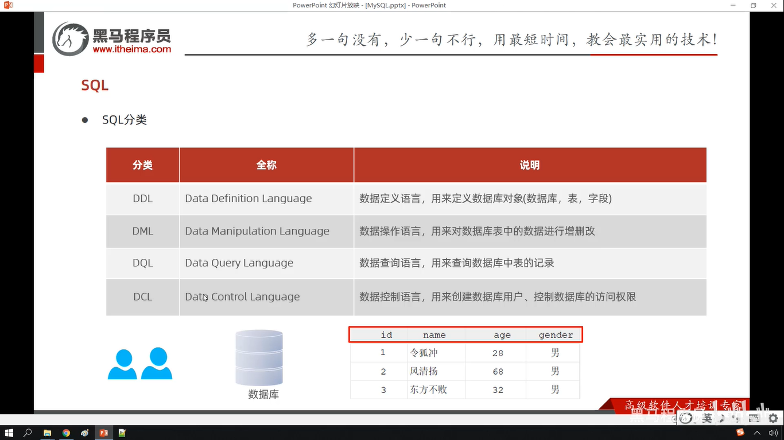This screenshot has width=784, height=440.
Task: Open IME toolbar settings gear
Action: pos(773,419)
